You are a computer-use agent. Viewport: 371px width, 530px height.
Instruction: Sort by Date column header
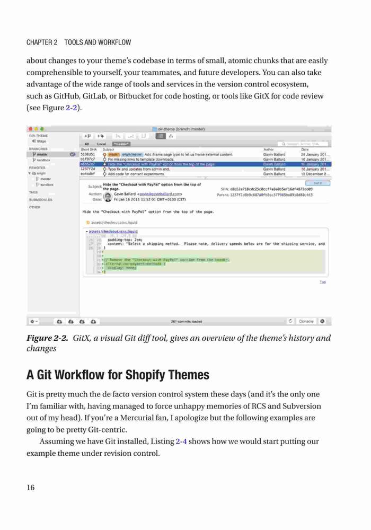[305, 149]
